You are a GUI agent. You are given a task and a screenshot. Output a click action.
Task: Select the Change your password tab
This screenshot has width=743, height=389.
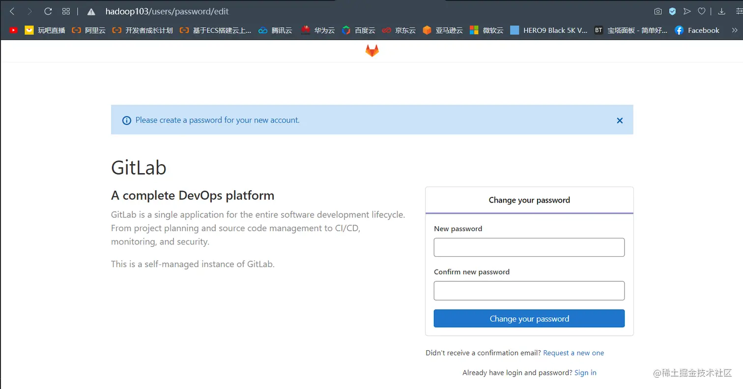(529, 200)
